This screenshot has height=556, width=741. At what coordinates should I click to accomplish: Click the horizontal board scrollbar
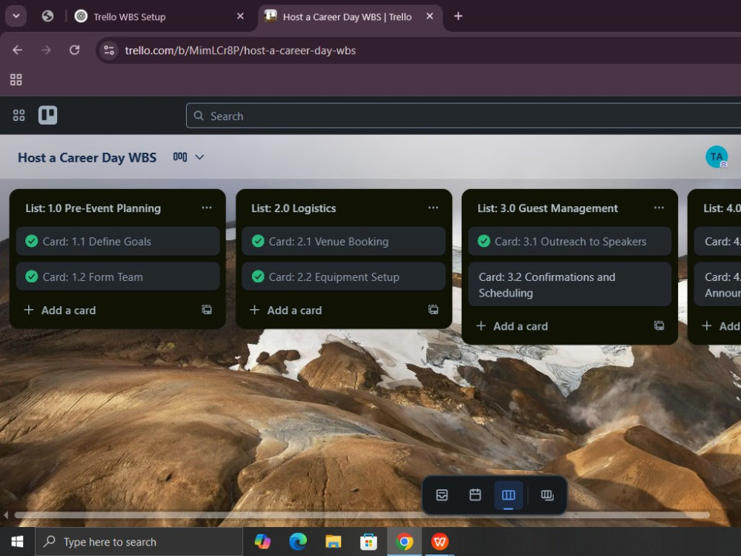pos(362,515)
